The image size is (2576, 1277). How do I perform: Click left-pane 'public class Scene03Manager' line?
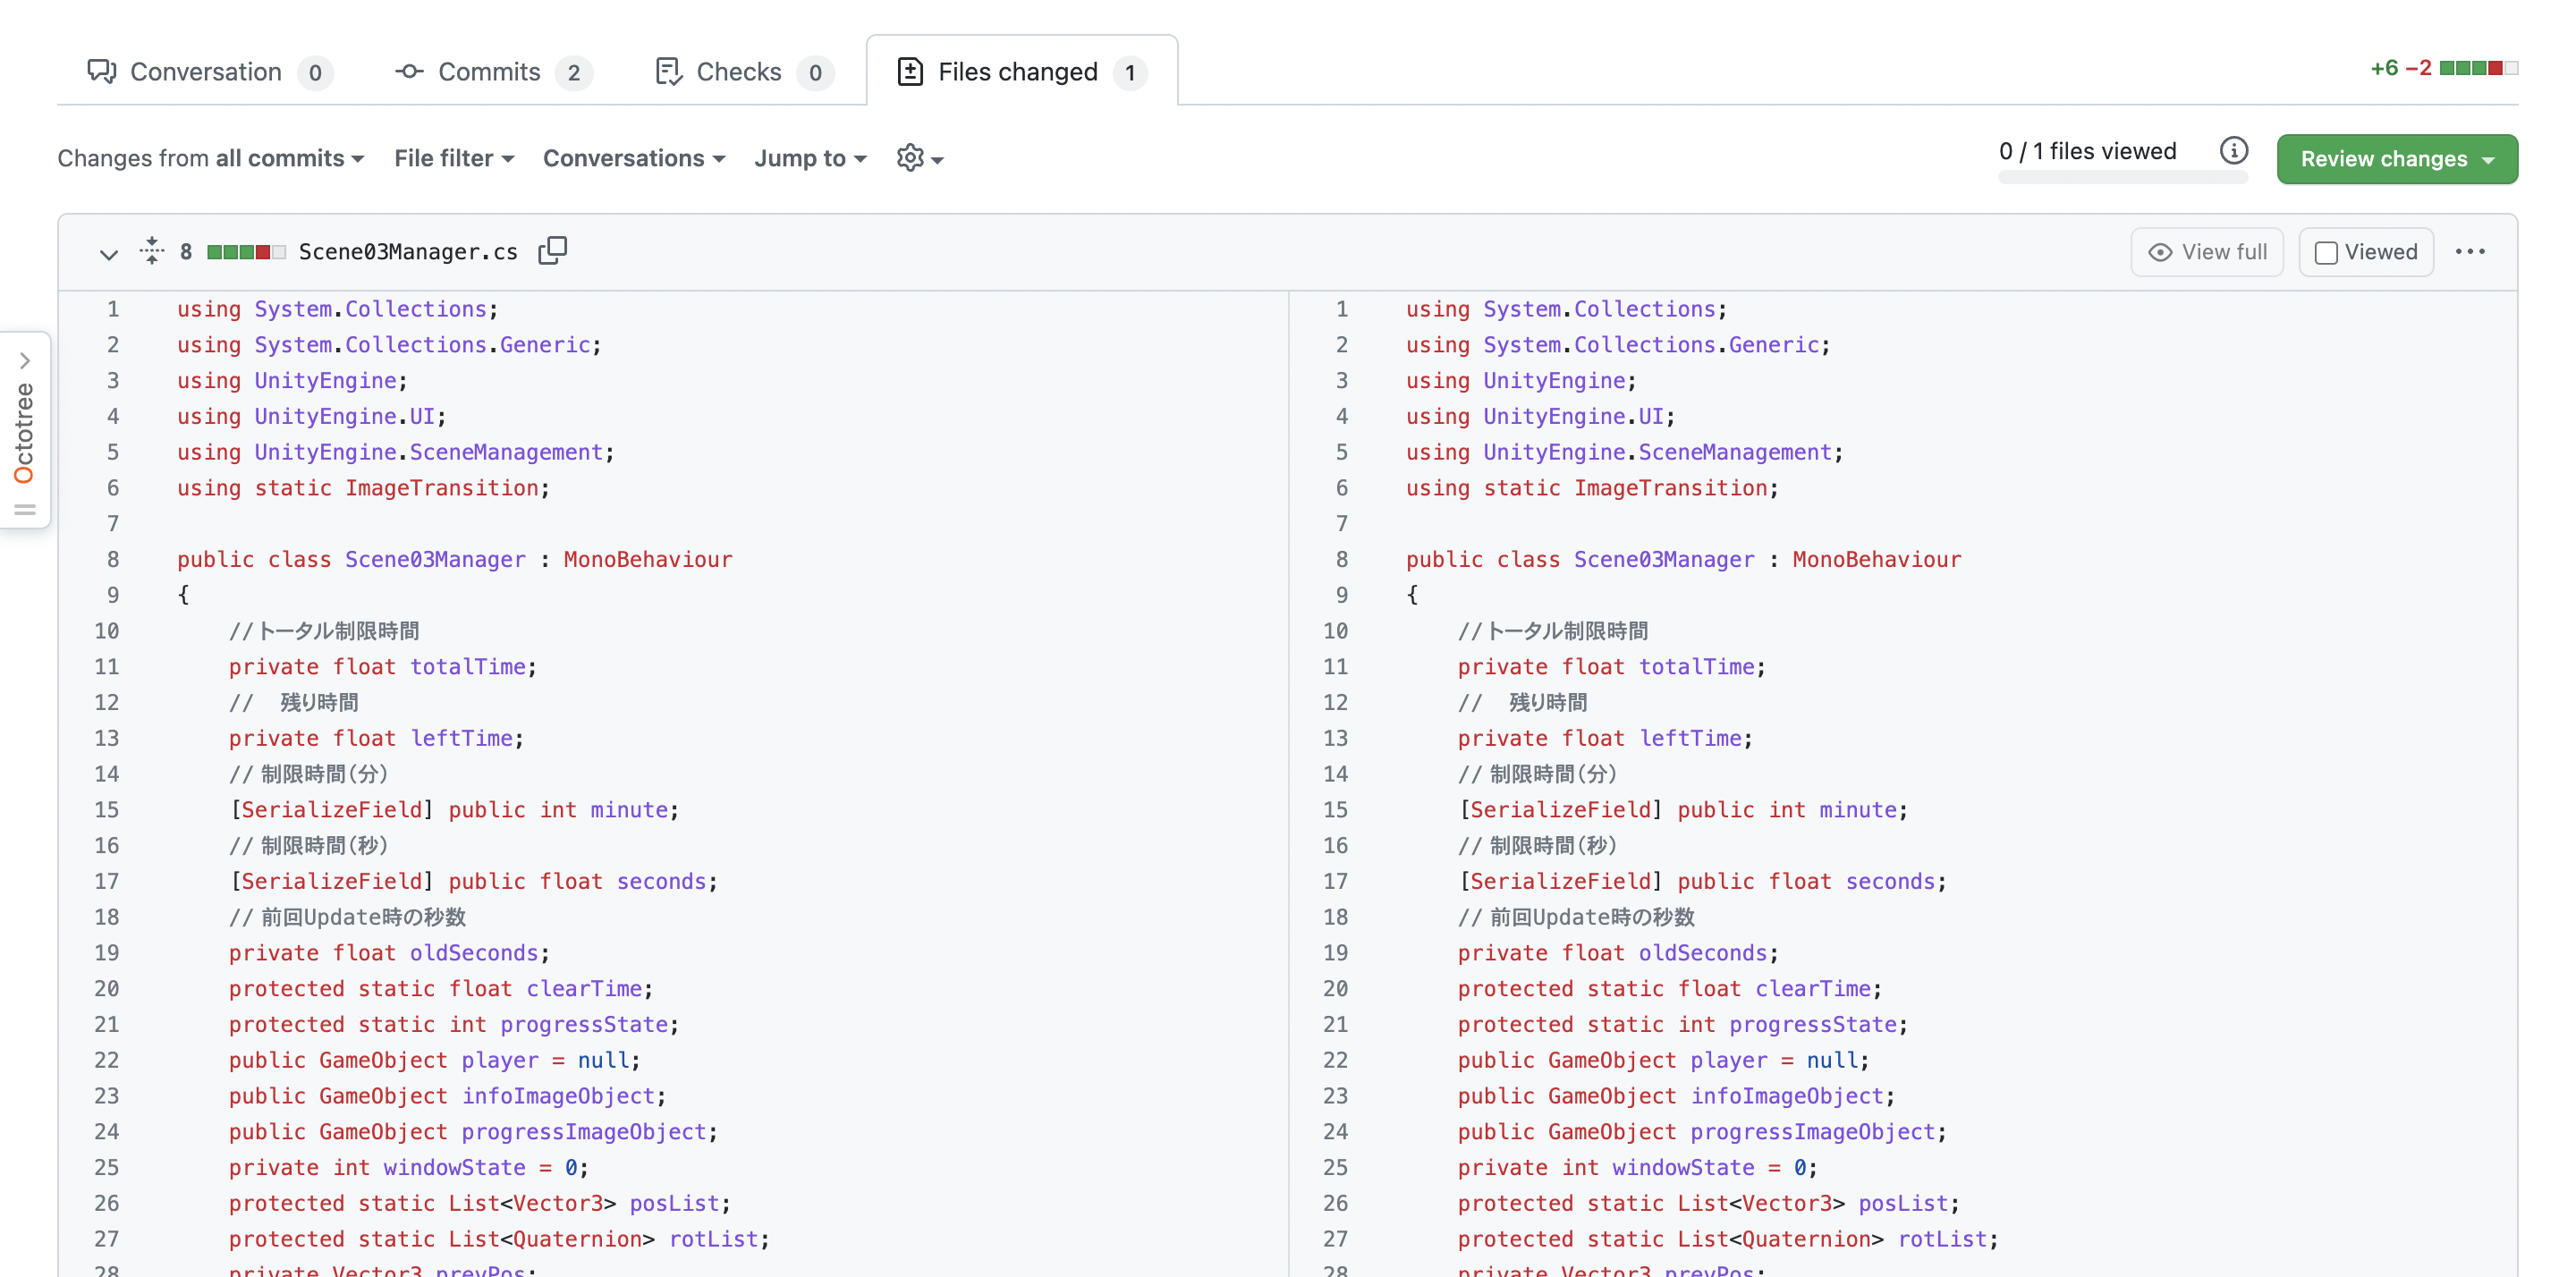pos(454,559)
